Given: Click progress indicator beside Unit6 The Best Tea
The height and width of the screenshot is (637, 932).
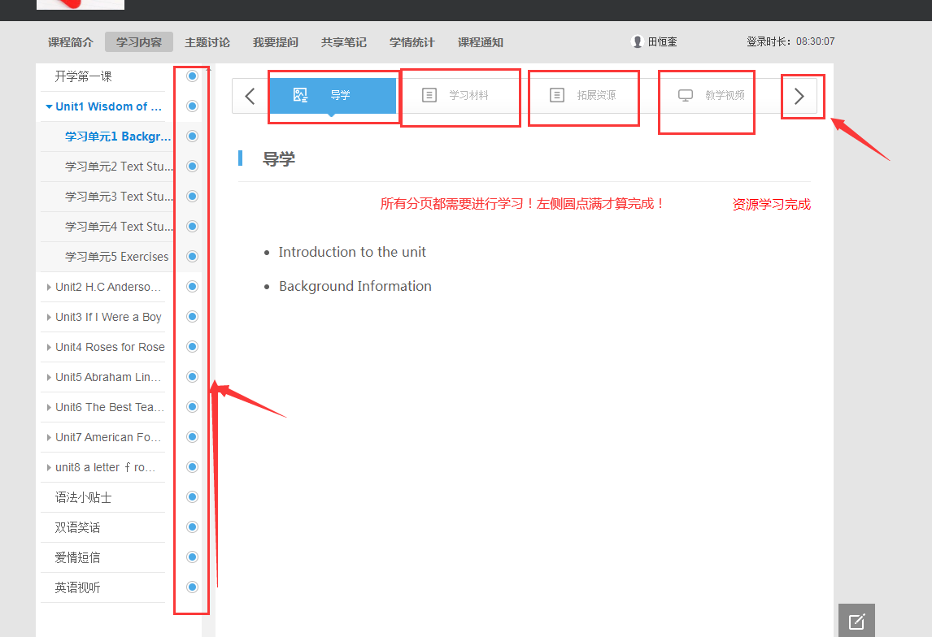Looking at the screenshot, I should (x=193, y=407).
